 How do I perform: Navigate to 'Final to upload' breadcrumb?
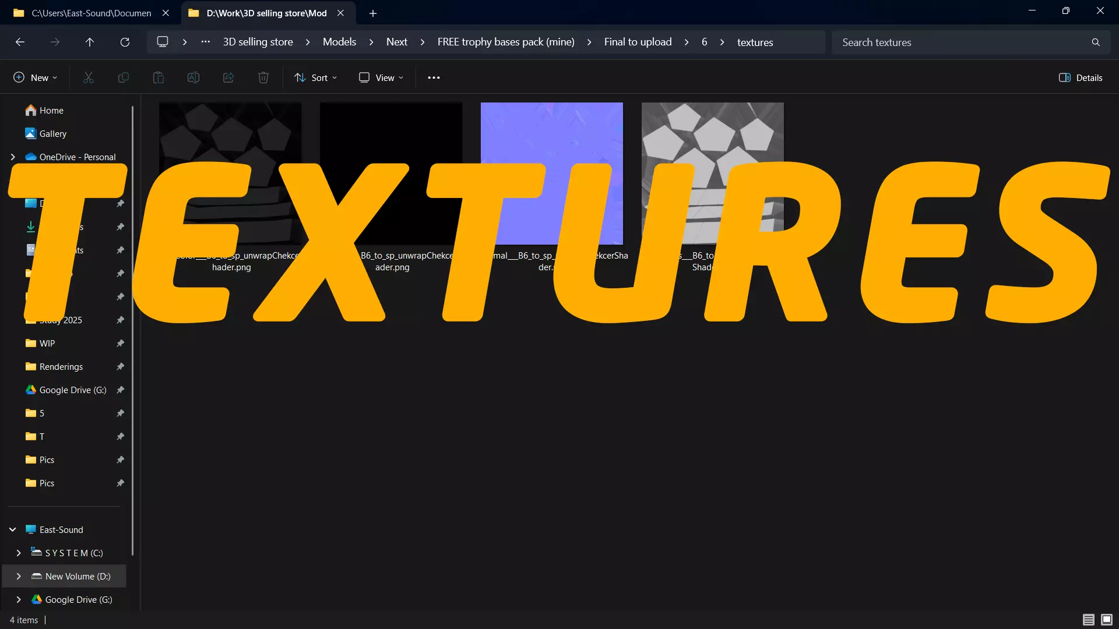pos(638,42)
